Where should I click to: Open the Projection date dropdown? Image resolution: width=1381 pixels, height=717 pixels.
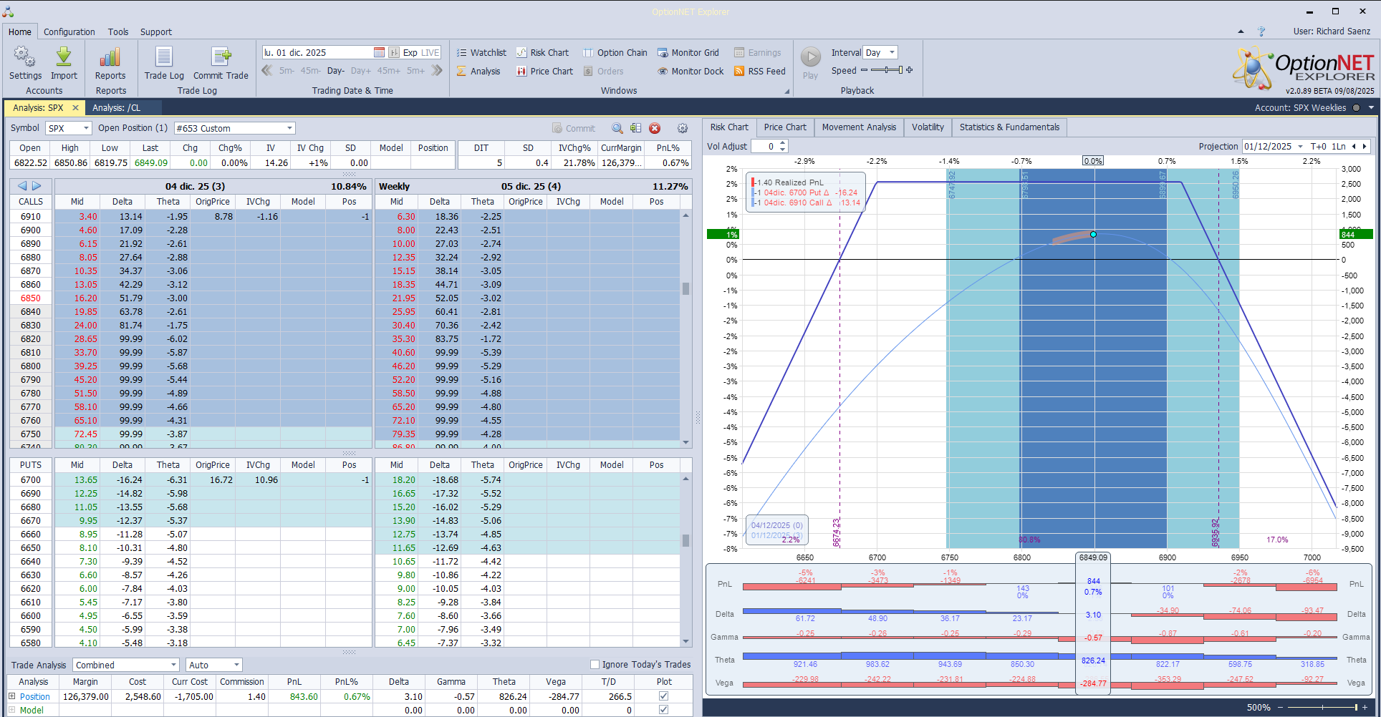pyautogui.click(x=1300, y=146)
